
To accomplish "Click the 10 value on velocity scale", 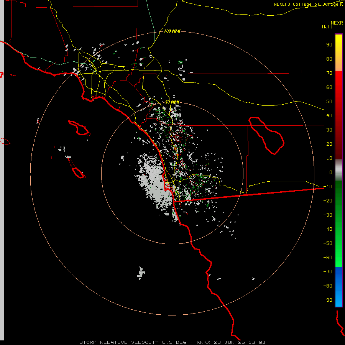I will pos(329,158).
